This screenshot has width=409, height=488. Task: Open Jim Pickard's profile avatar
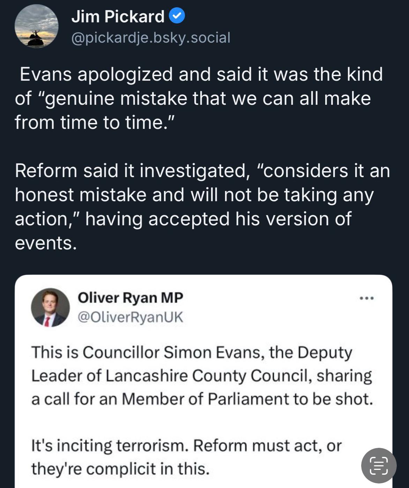pyautogui.click(x=36, y=27)
